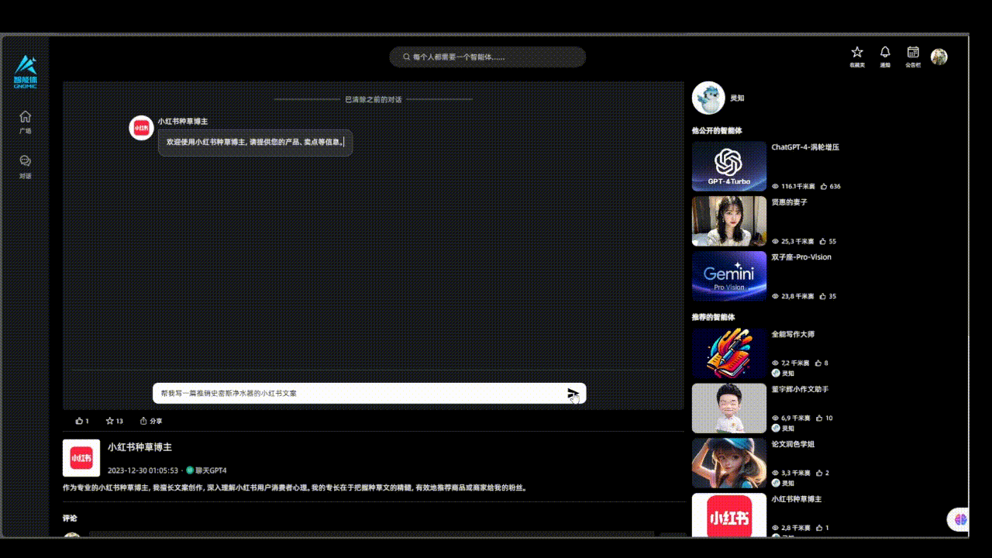Click the 聊天GPT4 model label
The image size is (992, 558).
[211, 470]
